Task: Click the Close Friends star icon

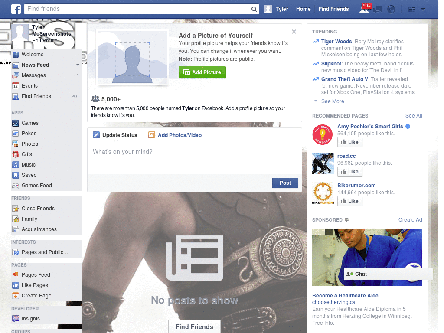Action: (x=16, y=209)
